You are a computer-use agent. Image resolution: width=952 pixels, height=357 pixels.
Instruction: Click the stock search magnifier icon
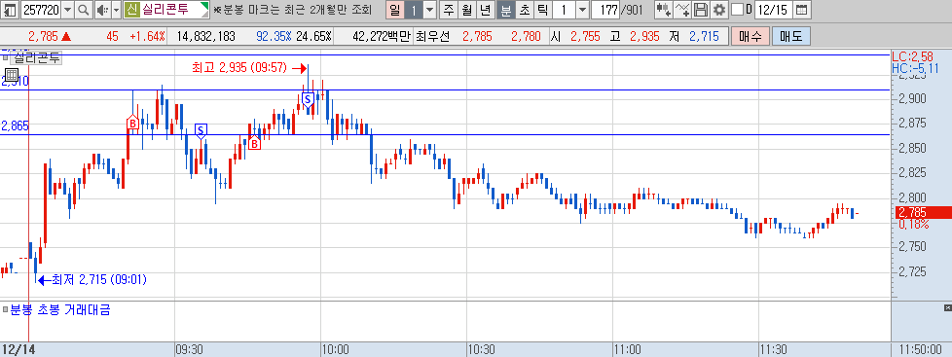click(x=84, y=9)
